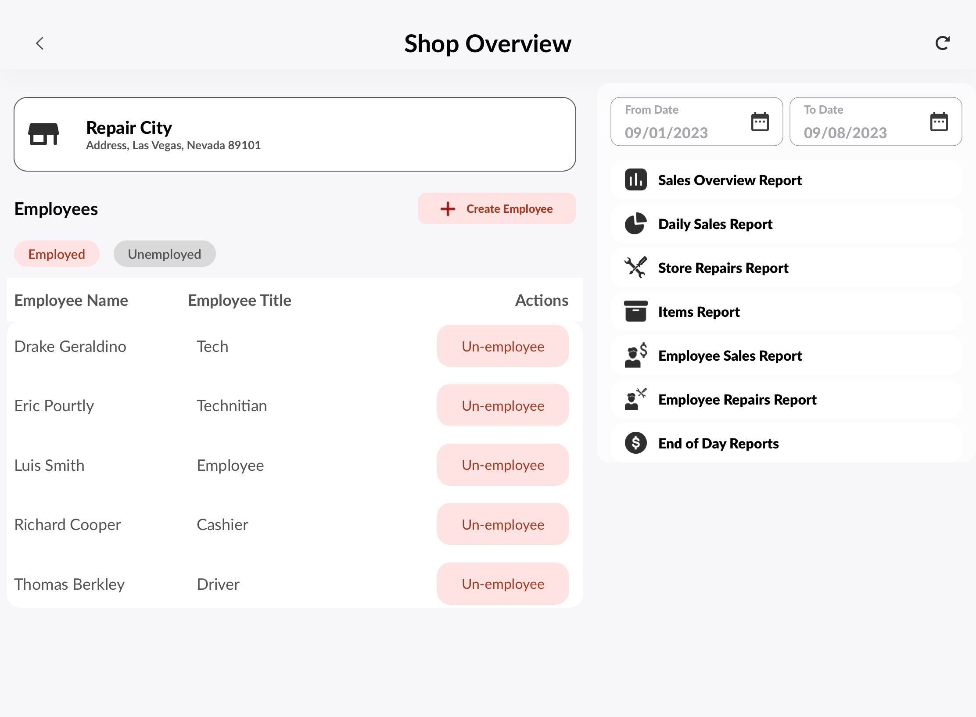Go back using the left chevron
This screenshot has width=976, height=717.
(x=39, y=43)
